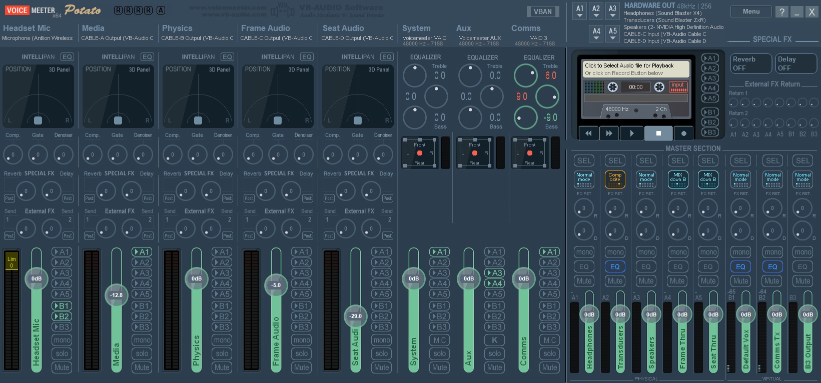Toggle the Media strip EQ button
Viewport: 821px width, 383px height.
(147, 57)
